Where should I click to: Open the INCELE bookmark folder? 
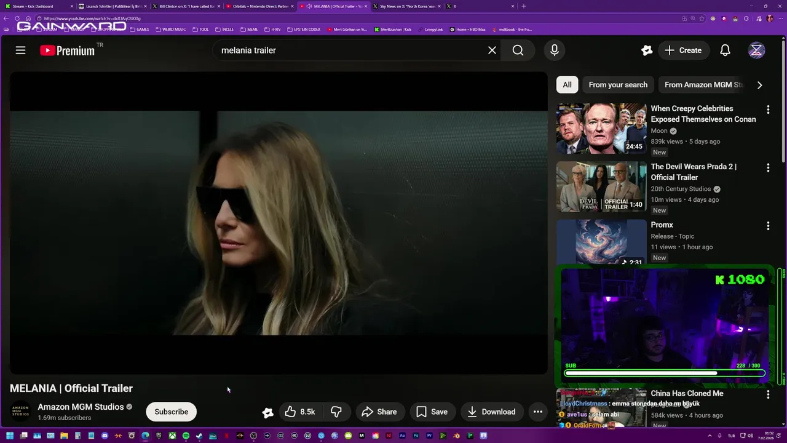(224, 30)
